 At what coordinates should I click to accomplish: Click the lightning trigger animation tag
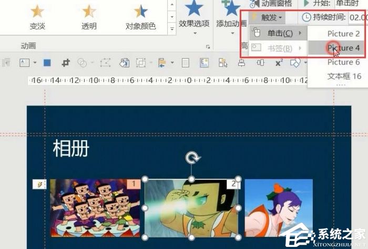click(x=39, y=184)
